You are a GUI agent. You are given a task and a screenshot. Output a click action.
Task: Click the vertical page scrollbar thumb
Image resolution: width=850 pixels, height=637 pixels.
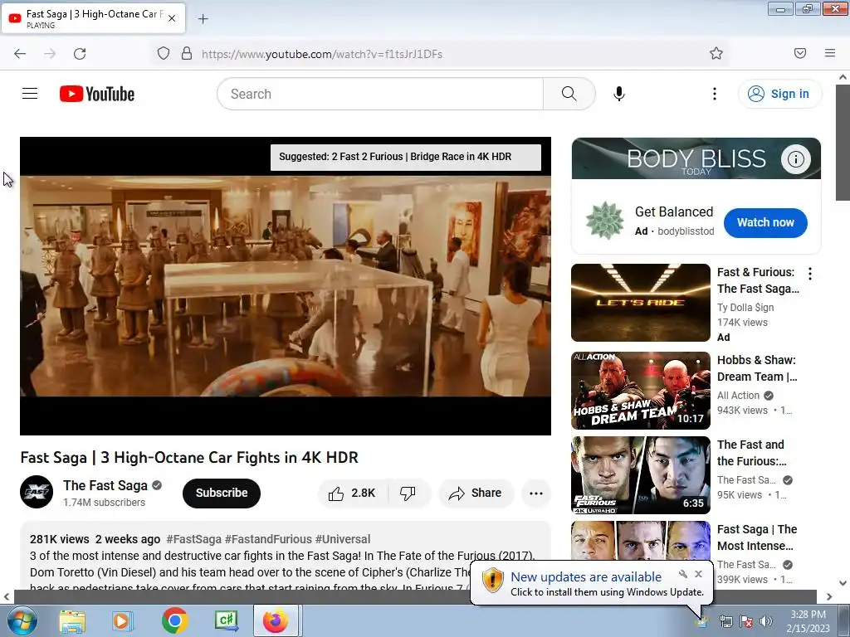click(843, 142)
